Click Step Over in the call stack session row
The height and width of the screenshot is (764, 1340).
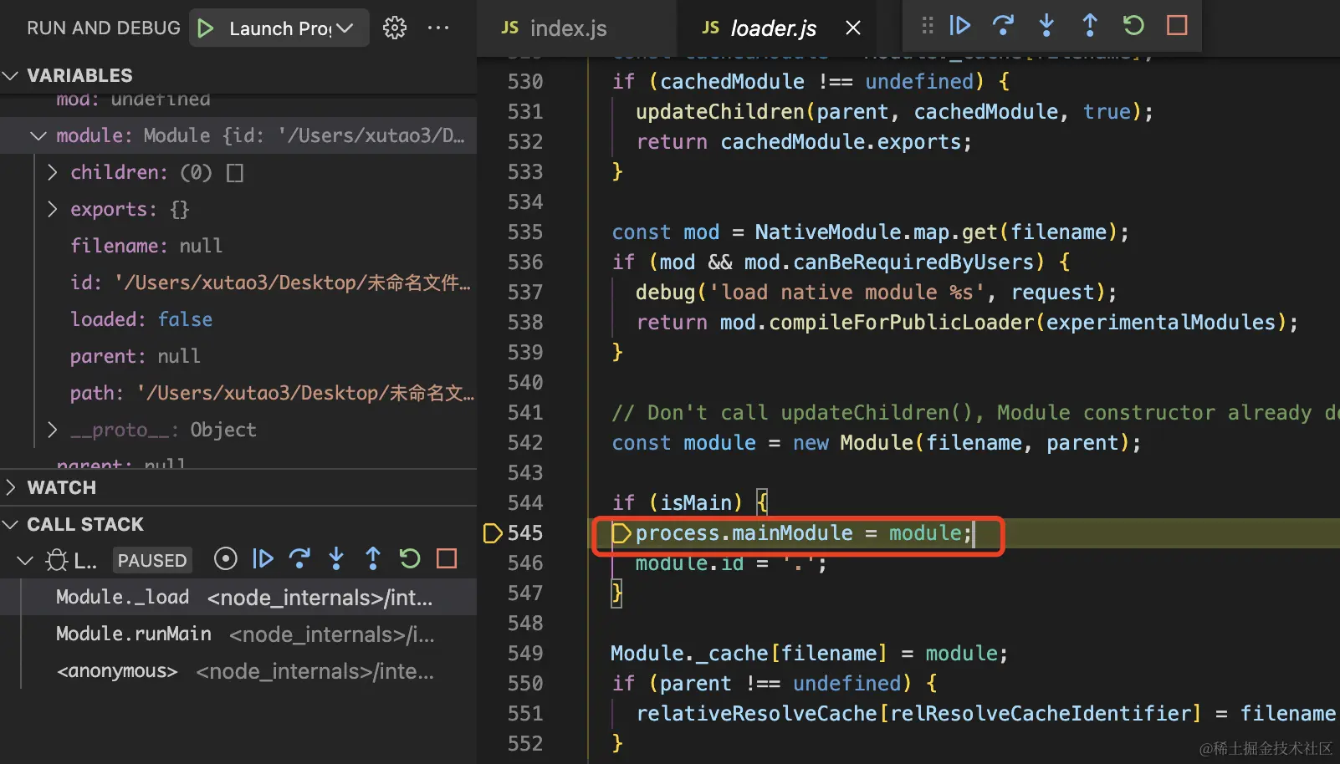299,558
